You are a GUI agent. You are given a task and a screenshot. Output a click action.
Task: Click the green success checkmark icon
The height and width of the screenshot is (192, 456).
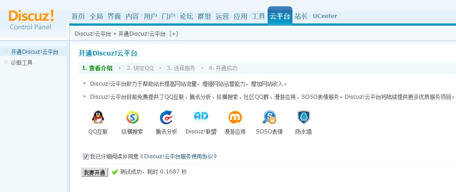pos(114,172)
